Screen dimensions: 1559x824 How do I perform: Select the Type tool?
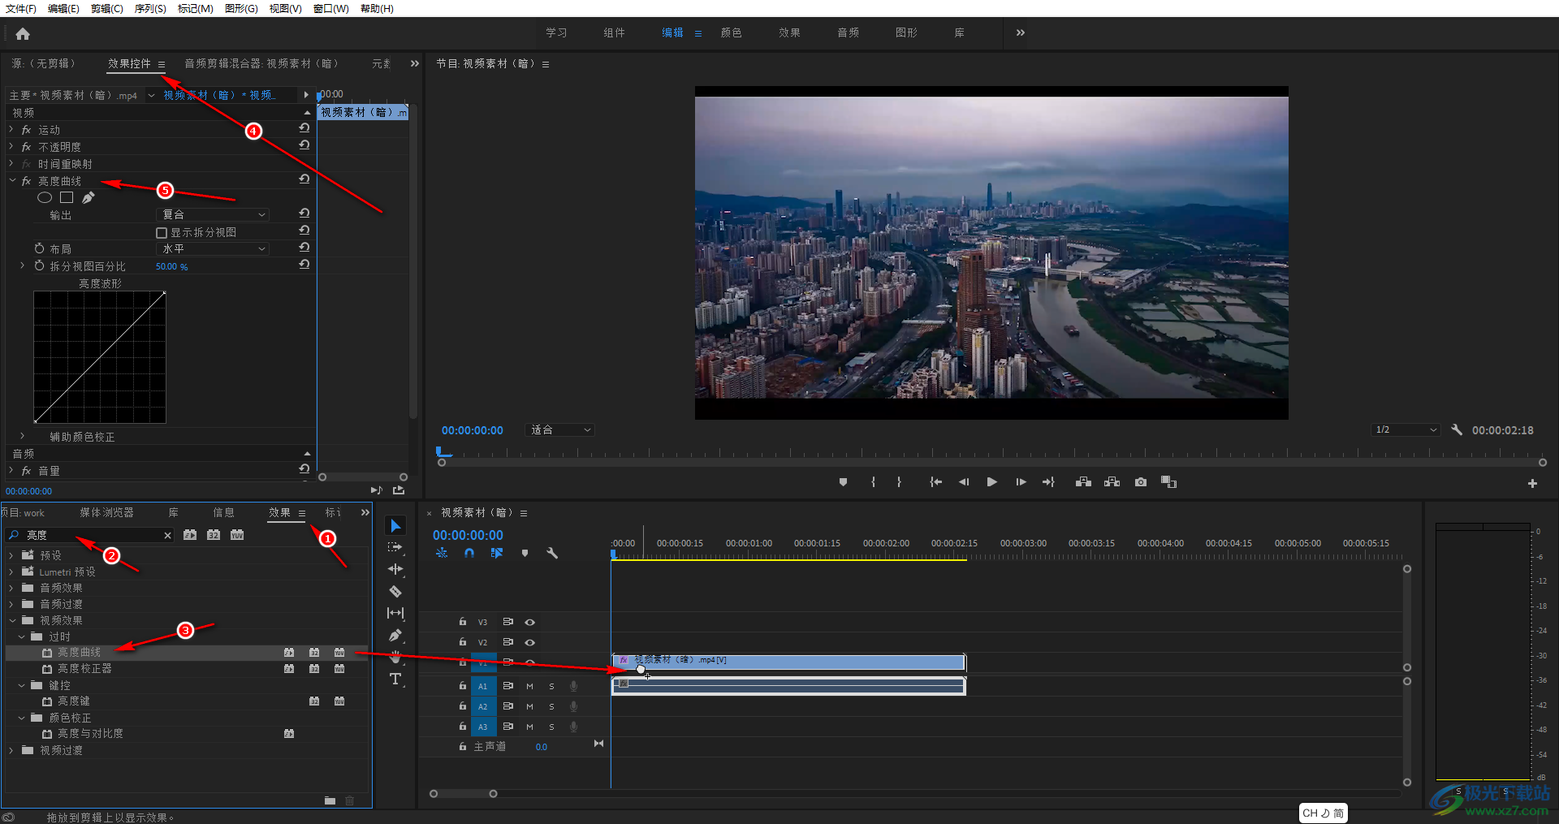coord(395,679)
